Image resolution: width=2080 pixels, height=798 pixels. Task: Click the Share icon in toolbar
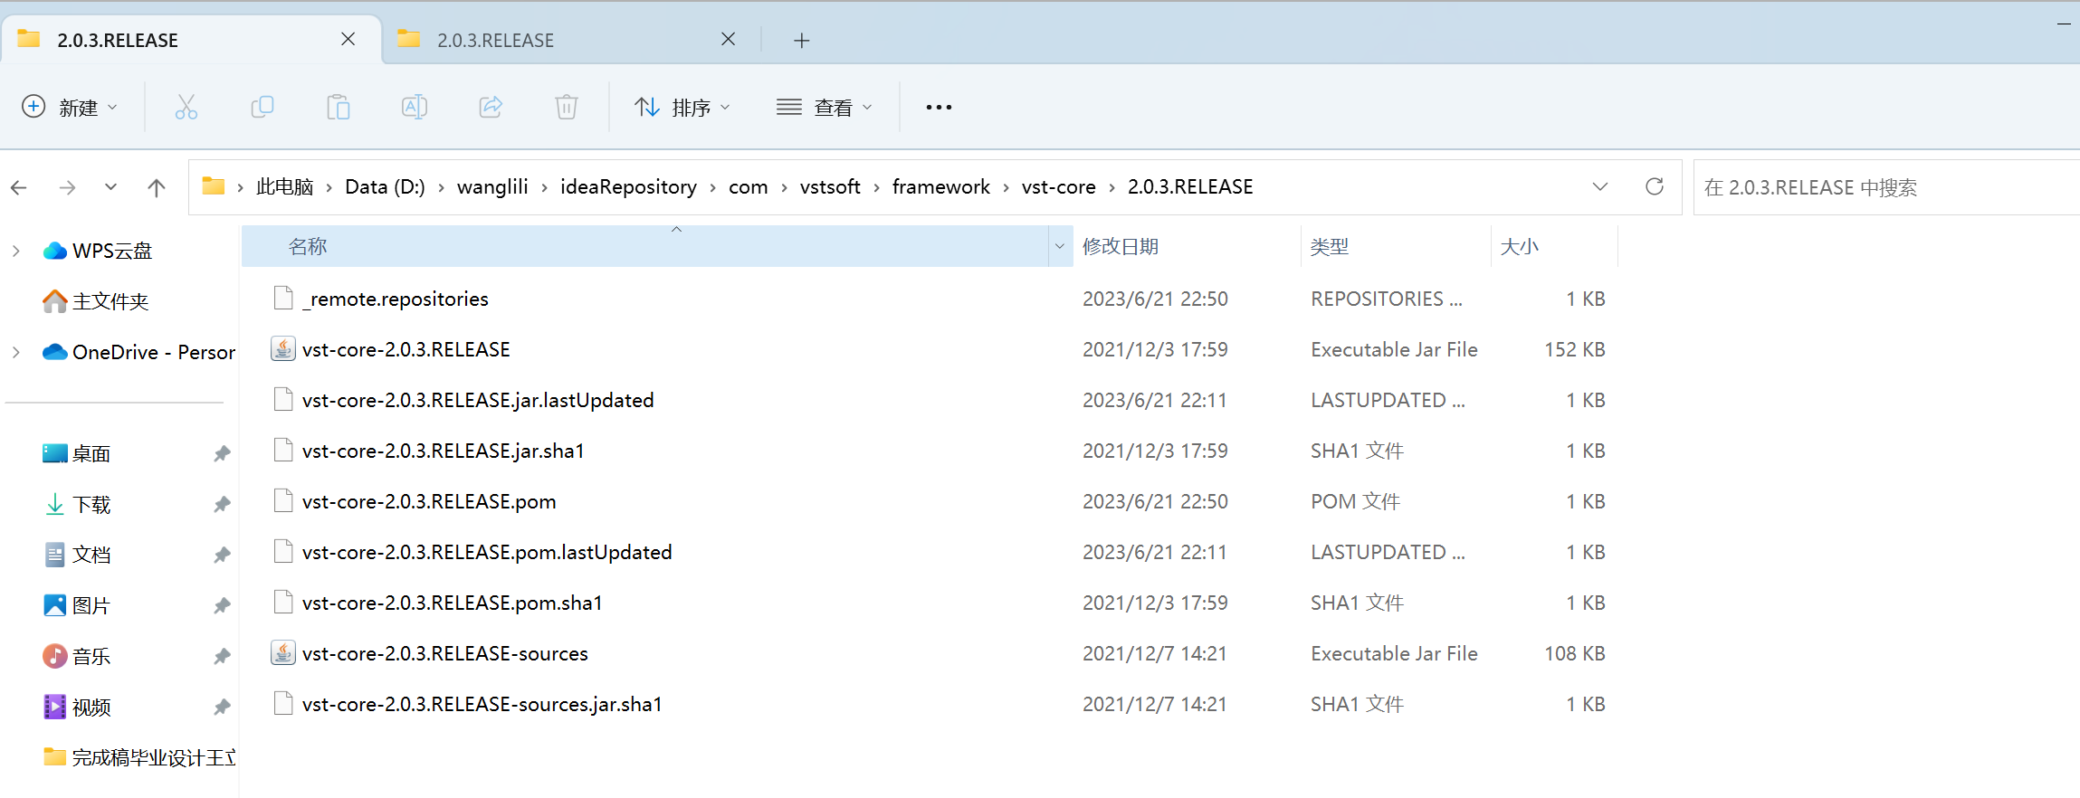(491, 108)
